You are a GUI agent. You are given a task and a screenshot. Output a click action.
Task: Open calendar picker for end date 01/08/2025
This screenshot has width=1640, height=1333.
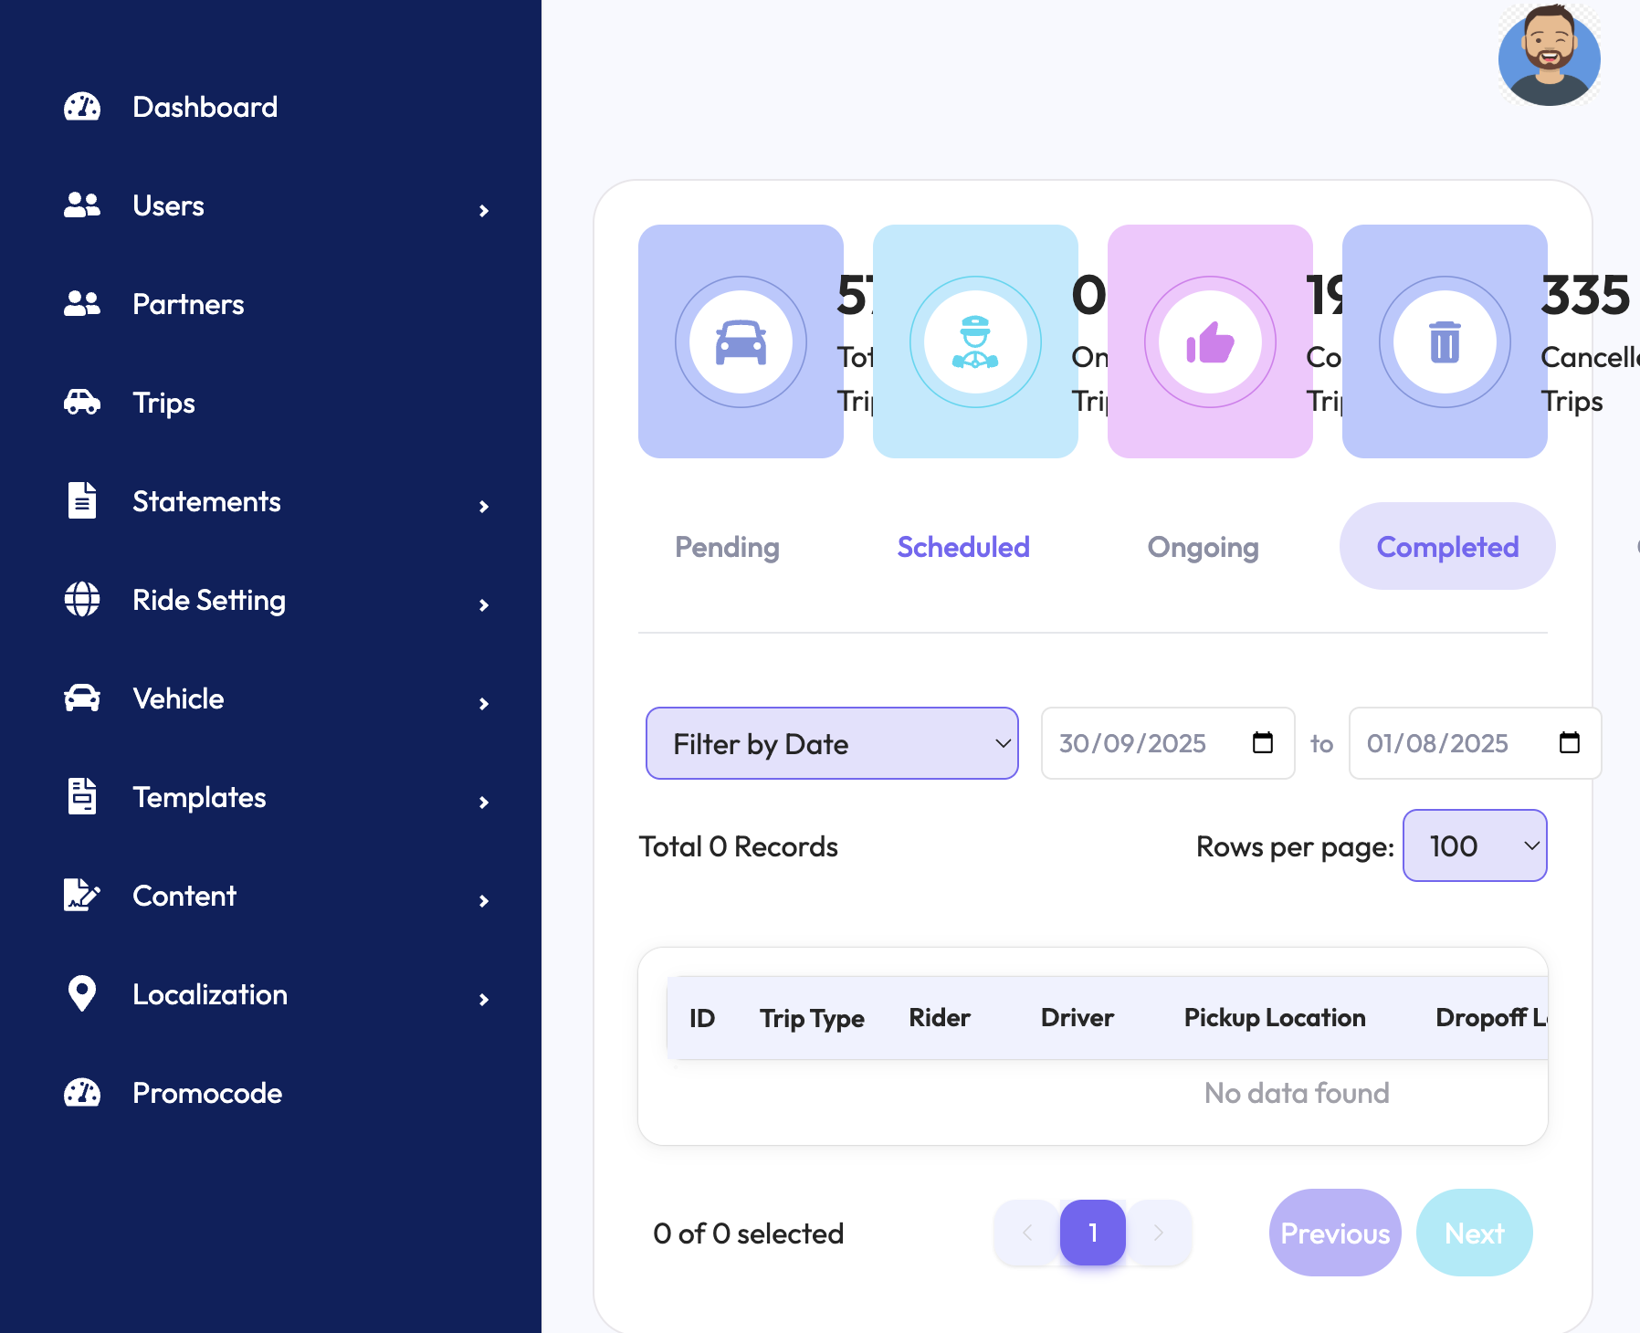1570,743
